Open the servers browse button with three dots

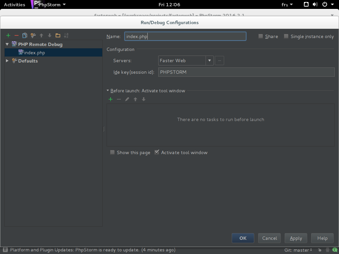(219, 61)
